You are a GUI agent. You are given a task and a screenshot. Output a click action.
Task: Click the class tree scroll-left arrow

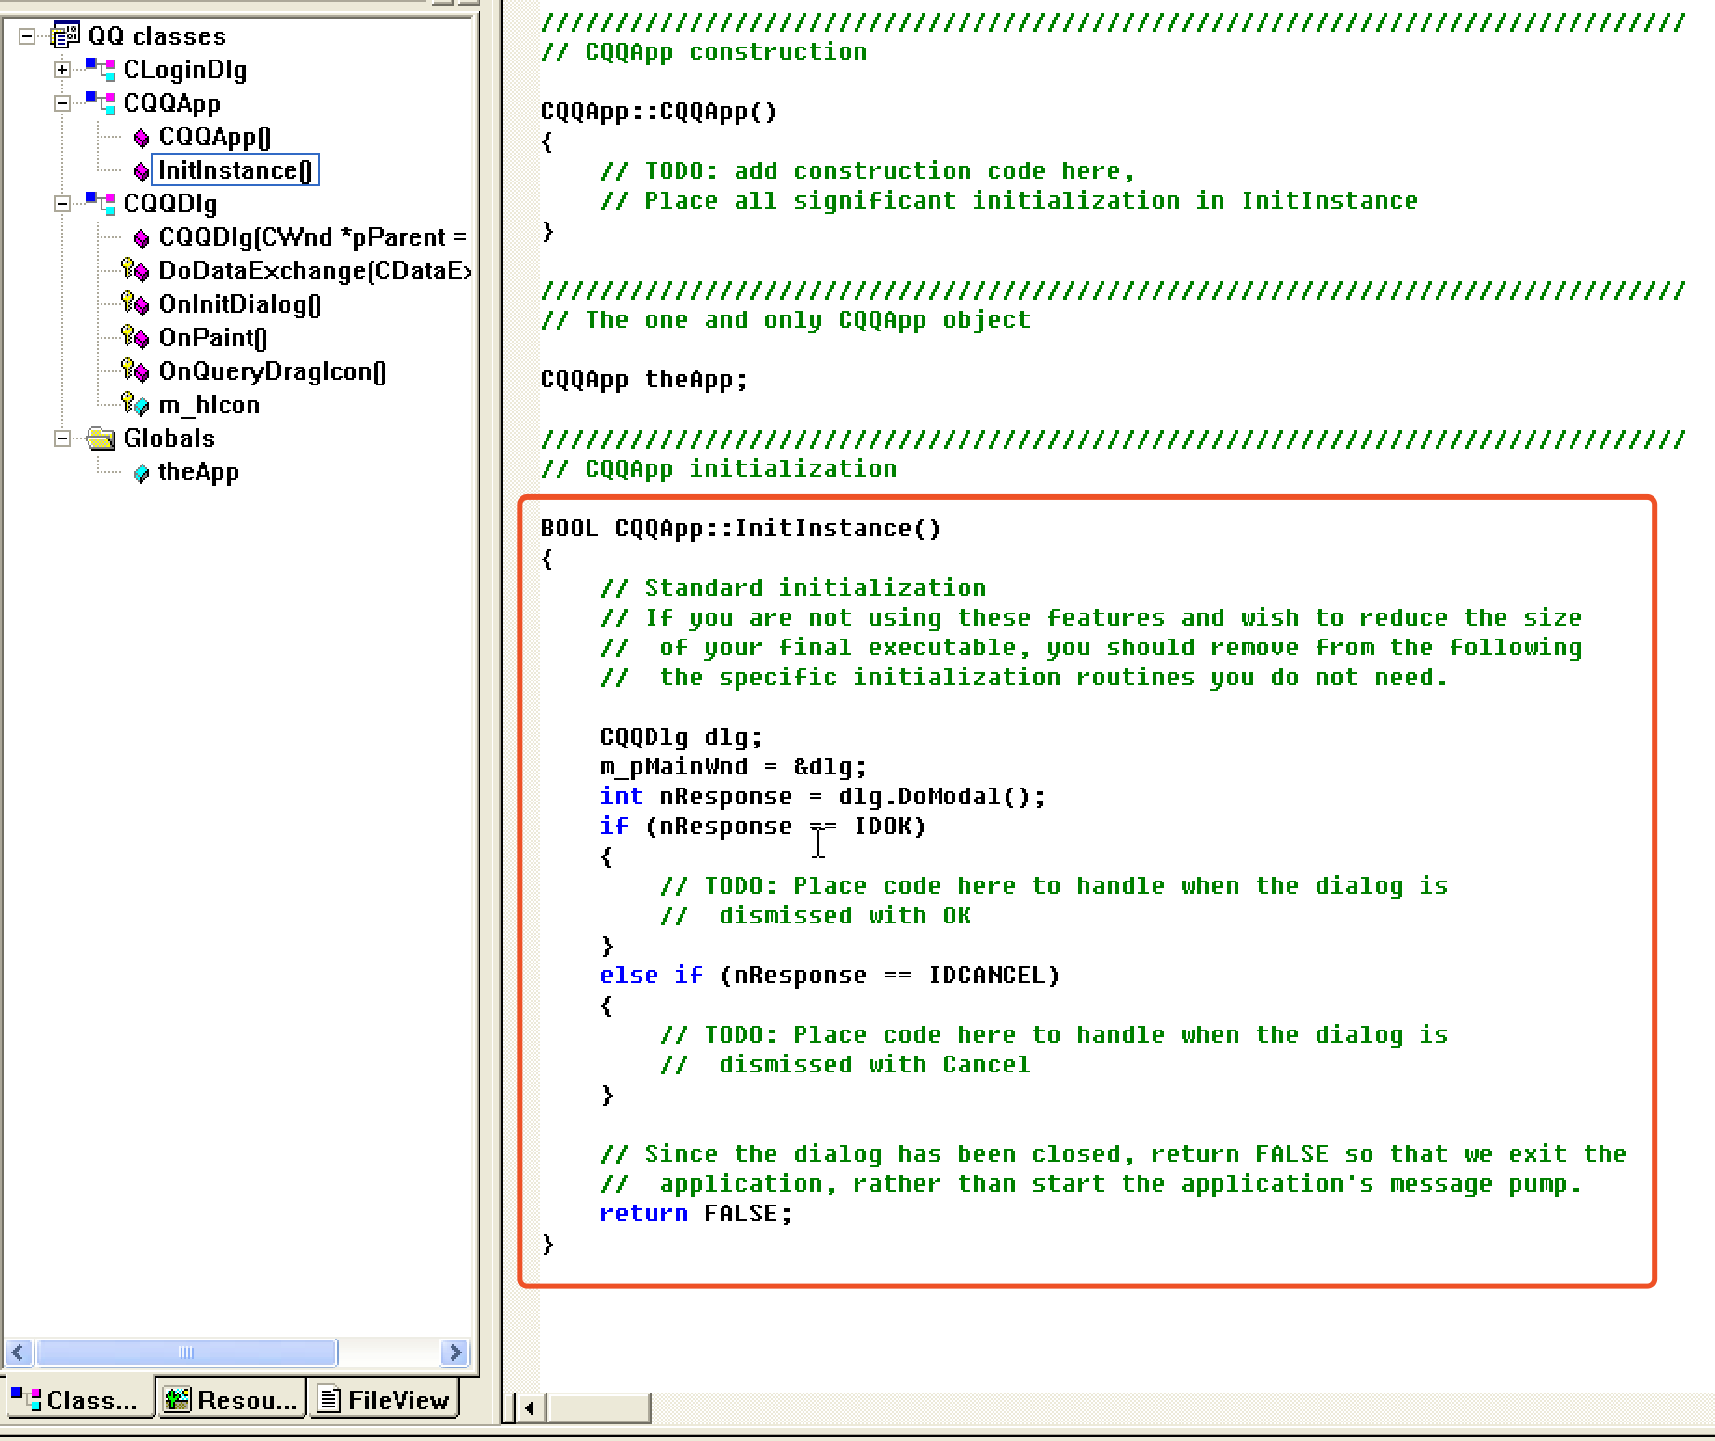19,1353
